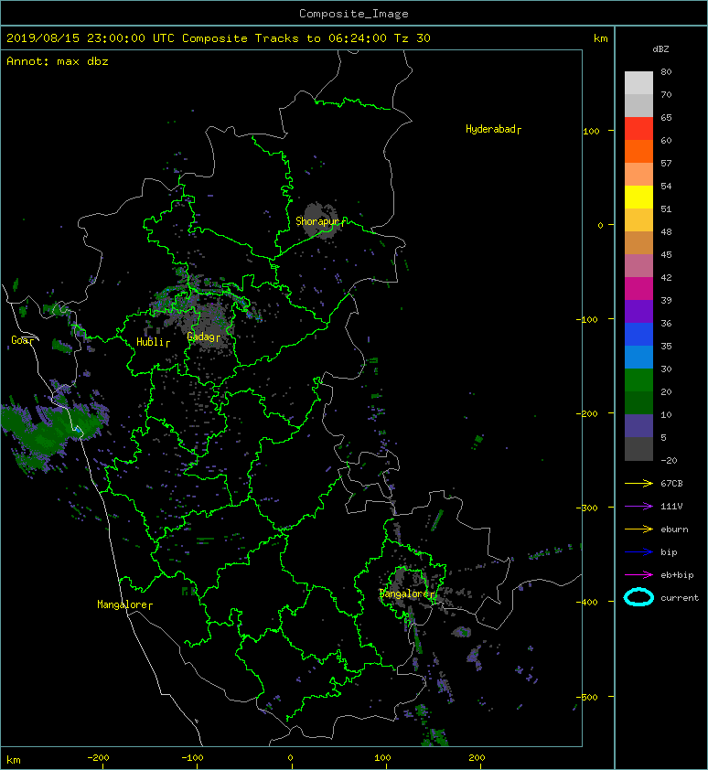708x770 pixels.
Task: Click the Bangalore city label
Action: click(x=407, y=594)
